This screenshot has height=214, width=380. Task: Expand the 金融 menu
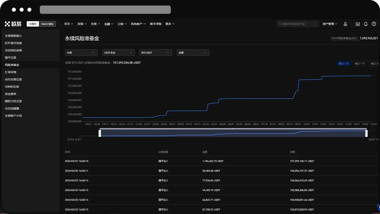point(109,24)
